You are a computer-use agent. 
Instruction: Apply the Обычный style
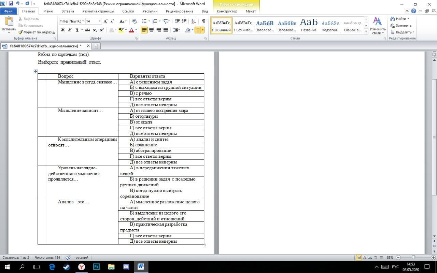pyautogui.click(x=222, y=26)
